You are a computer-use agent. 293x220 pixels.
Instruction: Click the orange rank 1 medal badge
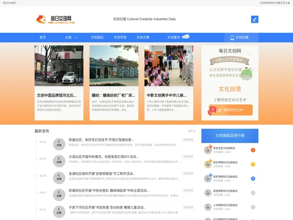pos(253,150)
